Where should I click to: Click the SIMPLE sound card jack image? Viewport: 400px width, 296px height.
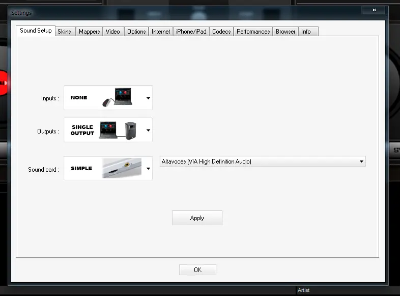coord(122,168)
